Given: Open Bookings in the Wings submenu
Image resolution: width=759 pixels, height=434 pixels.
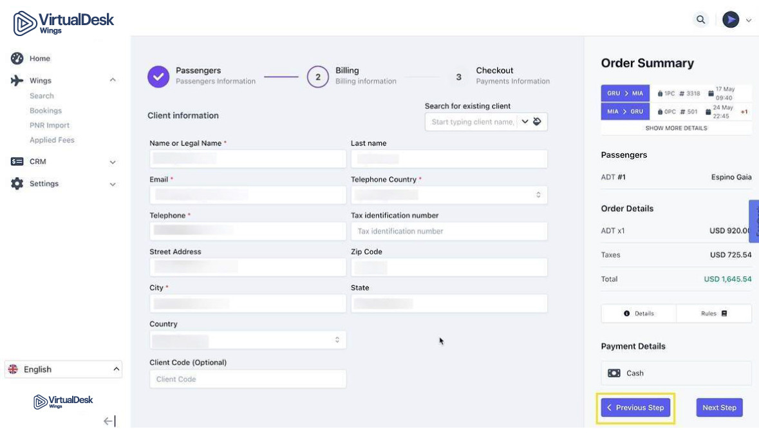Looking at the screenshot, I should tap(46, 111).
